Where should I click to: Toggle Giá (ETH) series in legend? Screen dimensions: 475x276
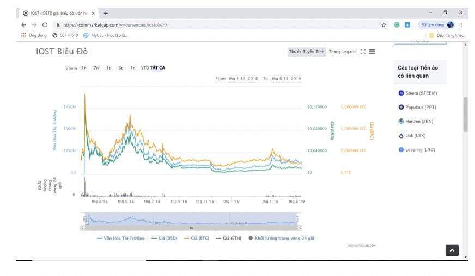tap(229, 238)
